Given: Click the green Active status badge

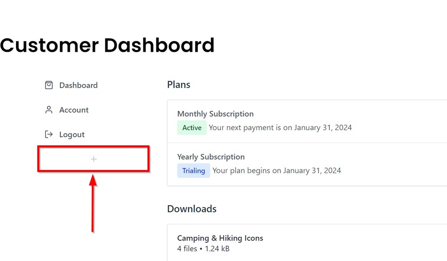Looking at the screenshot, I should [192, 127].
